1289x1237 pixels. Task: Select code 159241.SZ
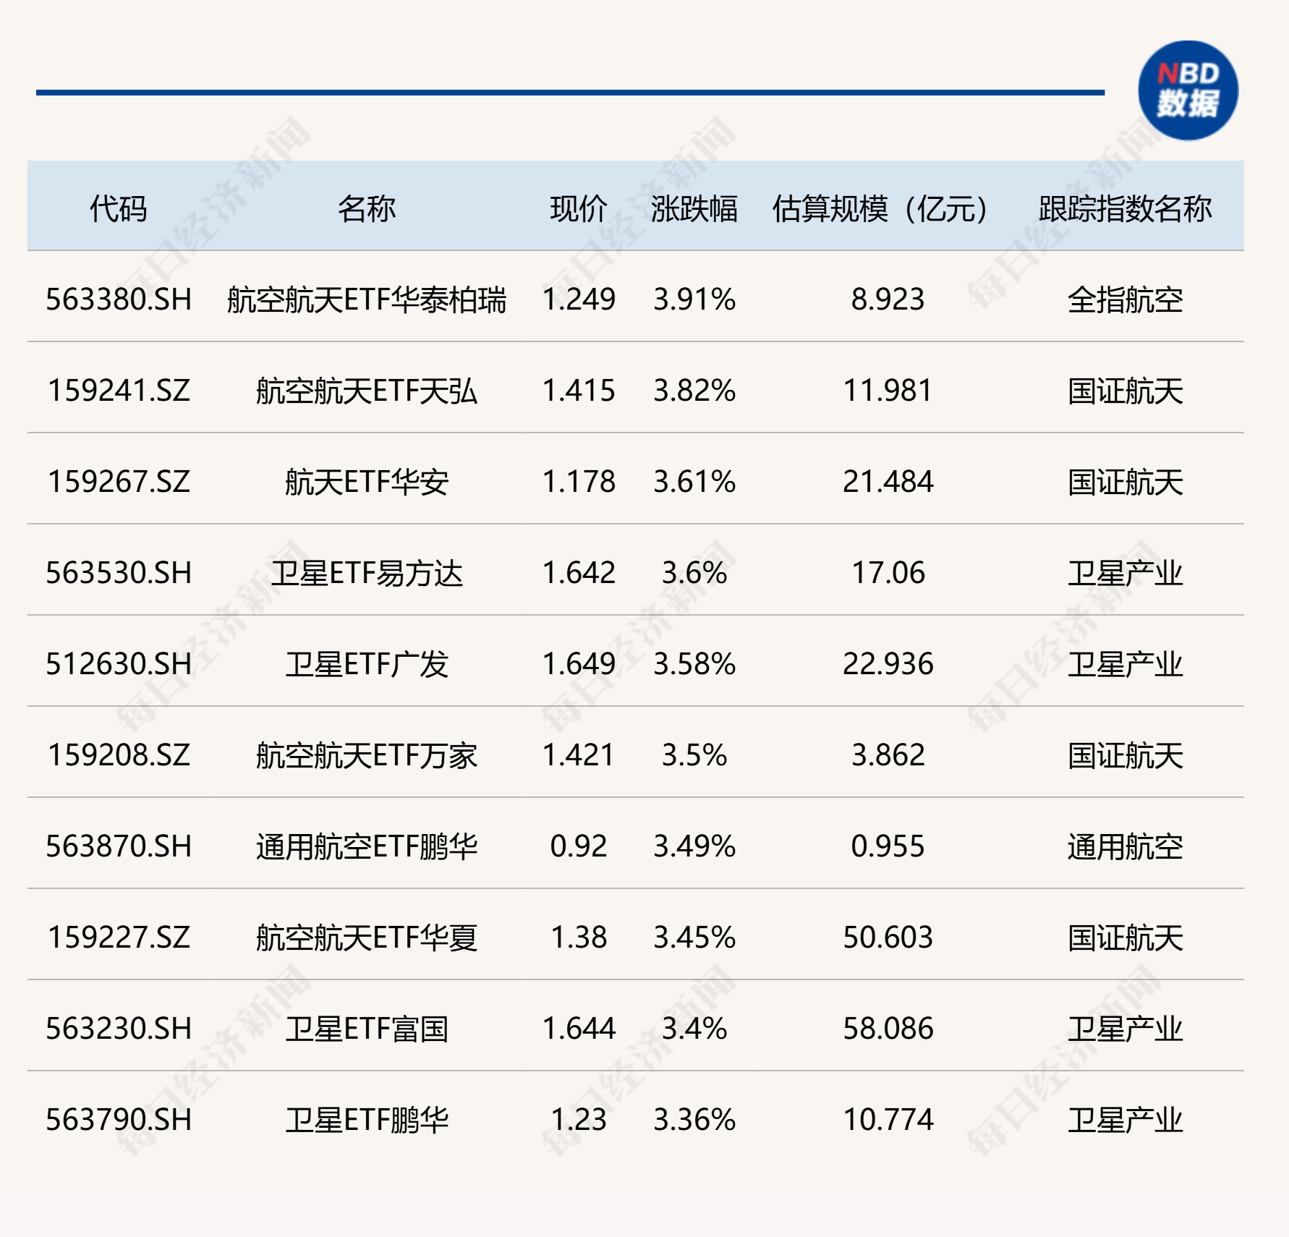pos(119,391)
